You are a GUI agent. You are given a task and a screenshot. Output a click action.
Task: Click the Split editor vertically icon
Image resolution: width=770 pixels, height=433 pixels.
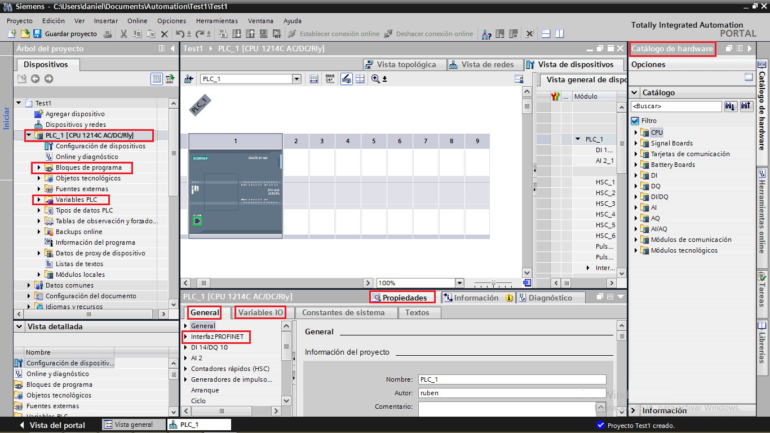tap(559, 34)
